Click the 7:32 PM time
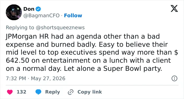Image resolution: width=184 pixels, height=99 pixels. [16, 78]
